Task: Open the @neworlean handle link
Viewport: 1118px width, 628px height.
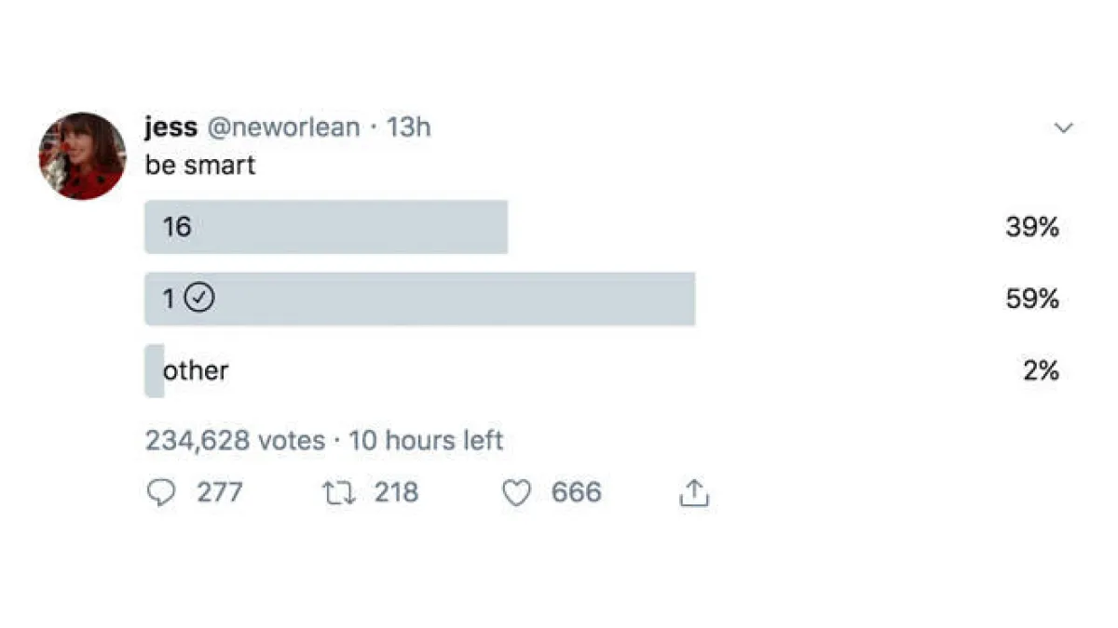Action: (282, 127)
